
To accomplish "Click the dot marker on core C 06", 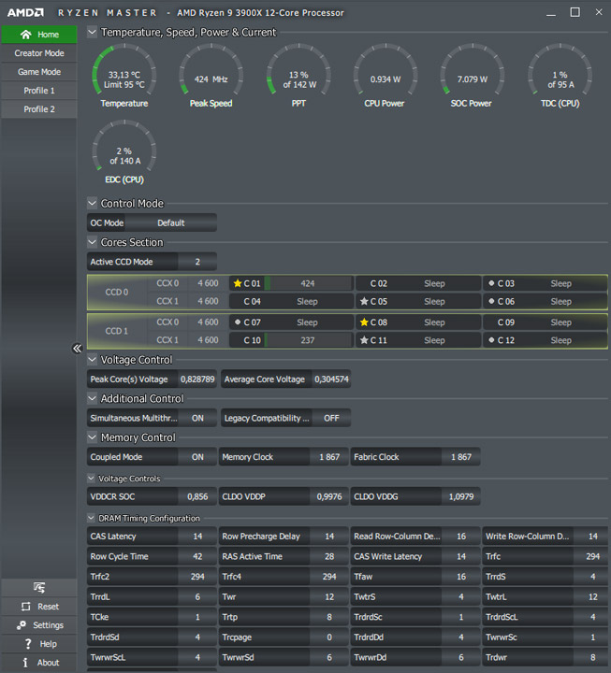I will click(491, 301).
